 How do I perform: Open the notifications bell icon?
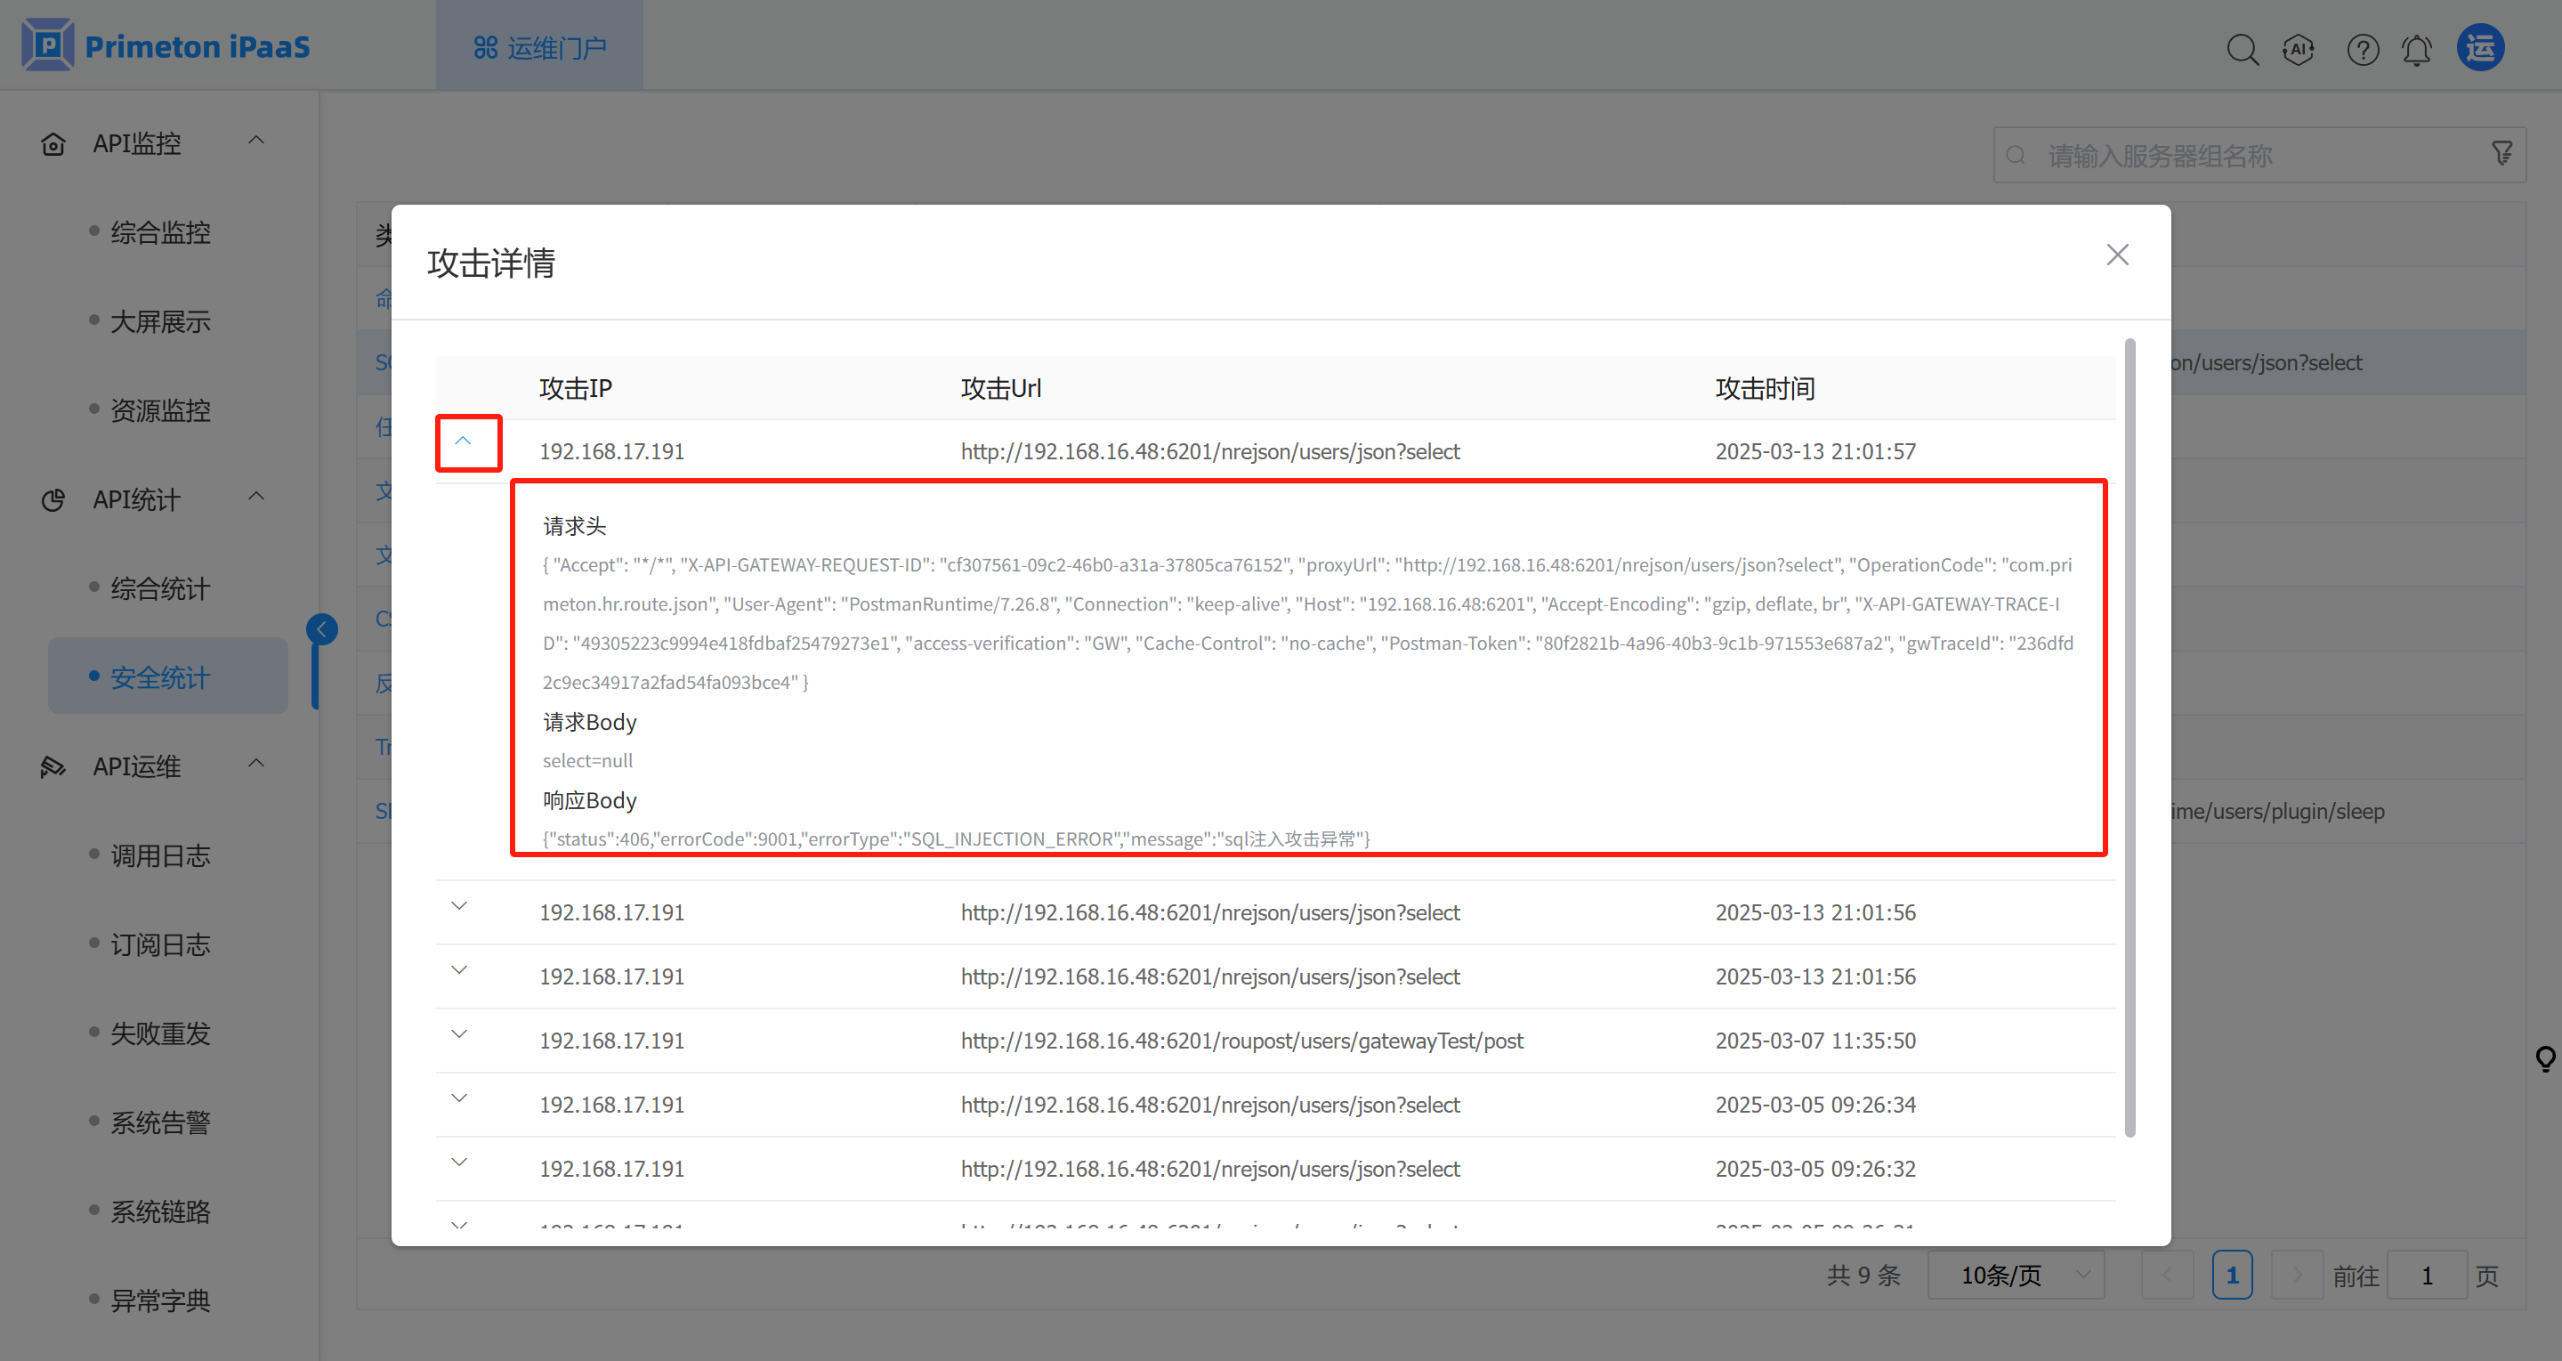2417,49
